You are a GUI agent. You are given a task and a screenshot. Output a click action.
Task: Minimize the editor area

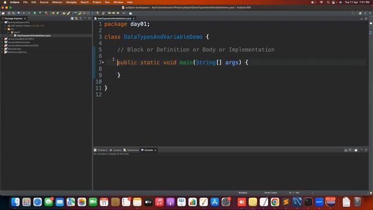tap(362, 18)
